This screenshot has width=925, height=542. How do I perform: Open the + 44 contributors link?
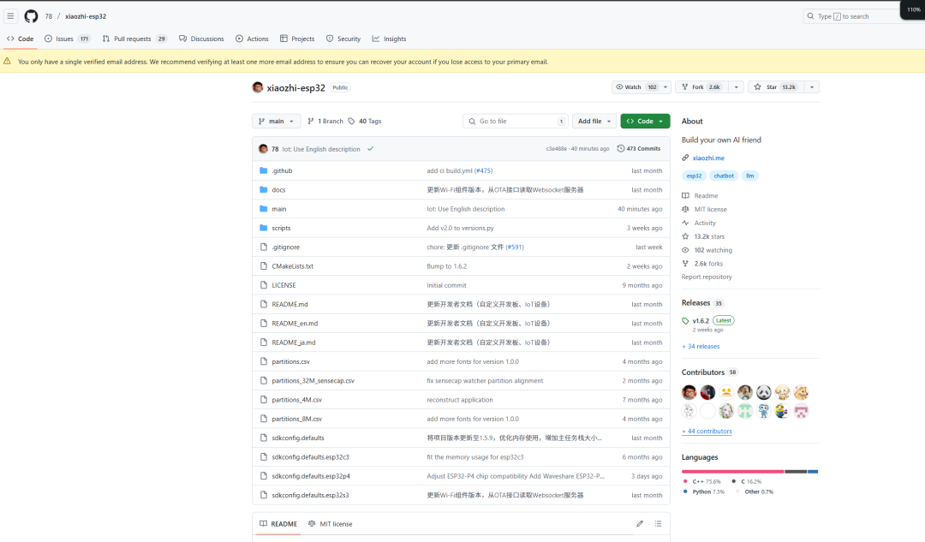(x=707, y=432)
